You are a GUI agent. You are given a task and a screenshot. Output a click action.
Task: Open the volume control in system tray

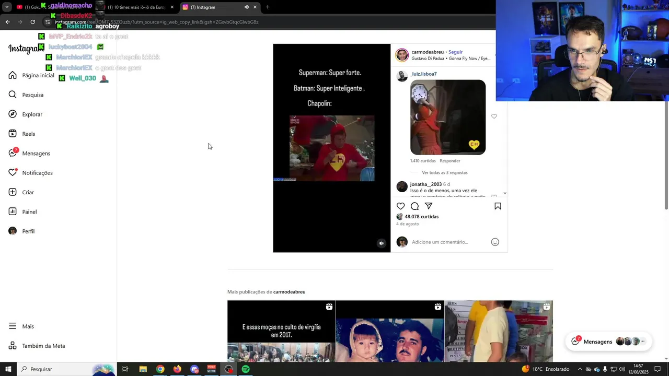pyautogui.click(x=622, y=369)
